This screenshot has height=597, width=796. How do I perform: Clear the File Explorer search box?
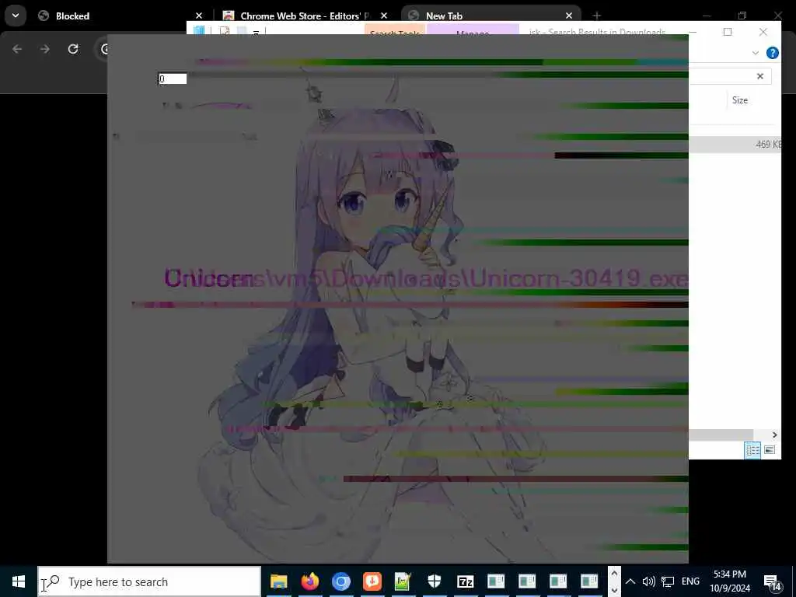pos(760,76)
